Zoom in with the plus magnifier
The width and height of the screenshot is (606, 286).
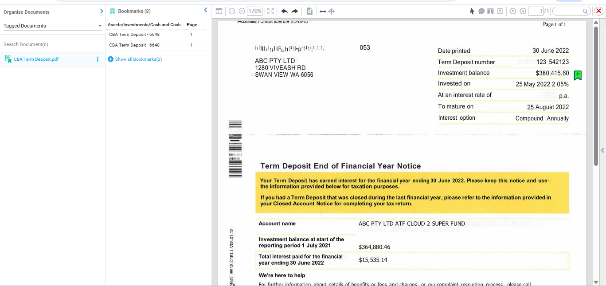[x=242, y=11]
